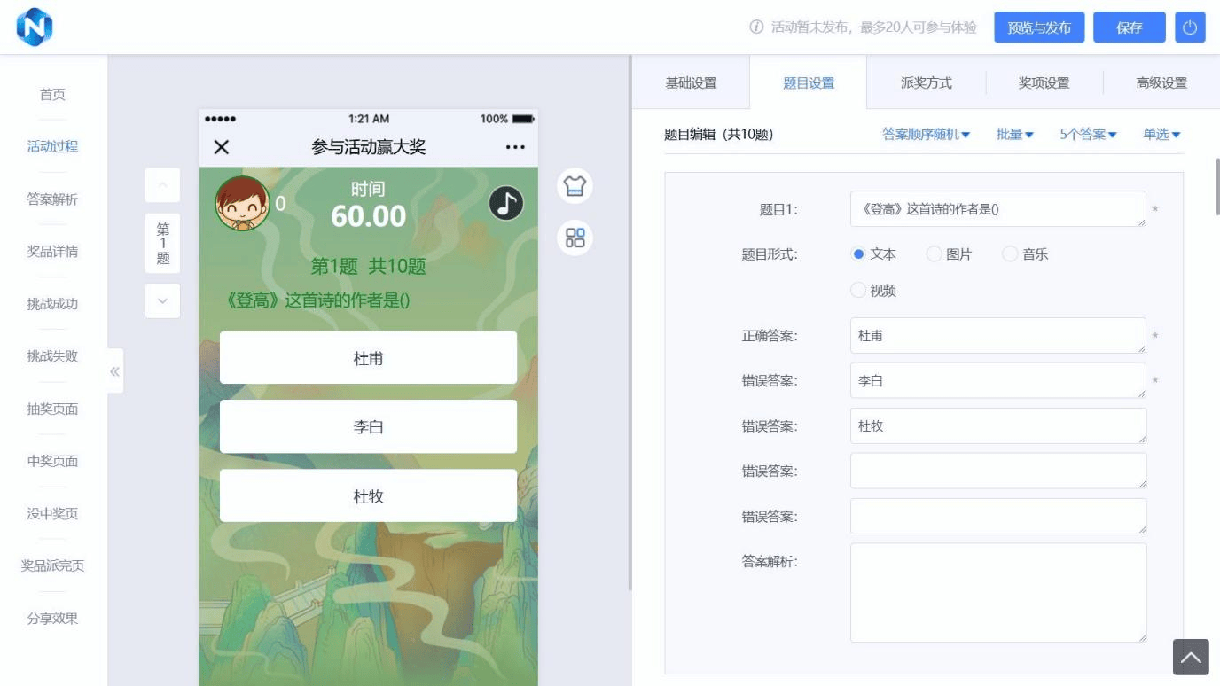This screenshot has height=686, width=1220.
Task: Click the up chevron above 第1题
Action: coord(162,184)
